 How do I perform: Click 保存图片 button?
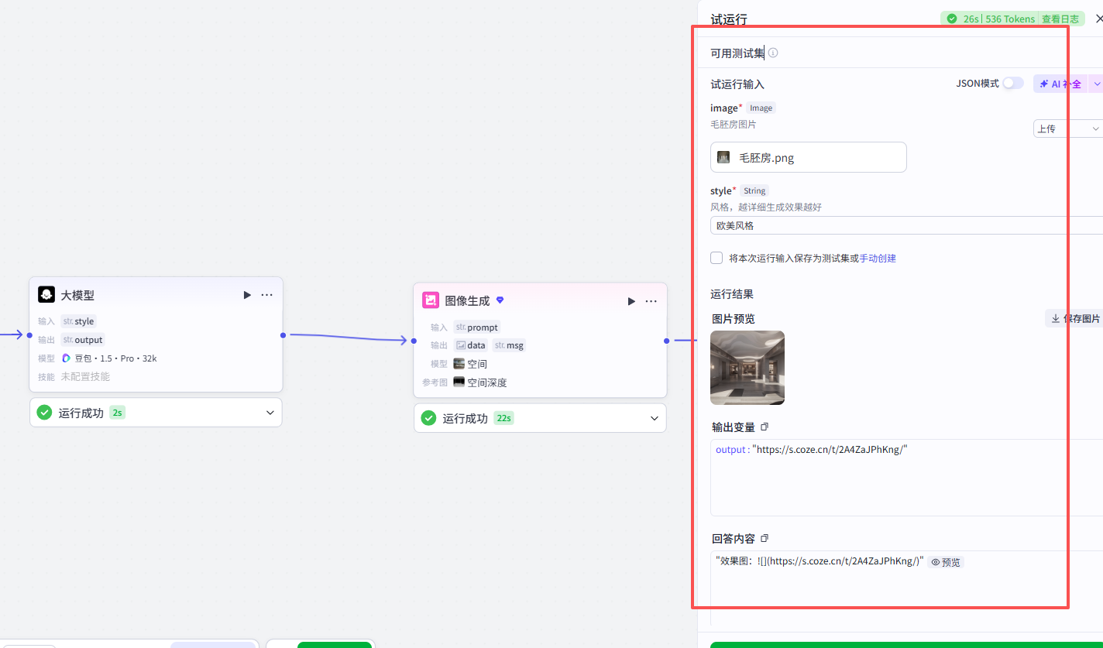pos(1074,318)
